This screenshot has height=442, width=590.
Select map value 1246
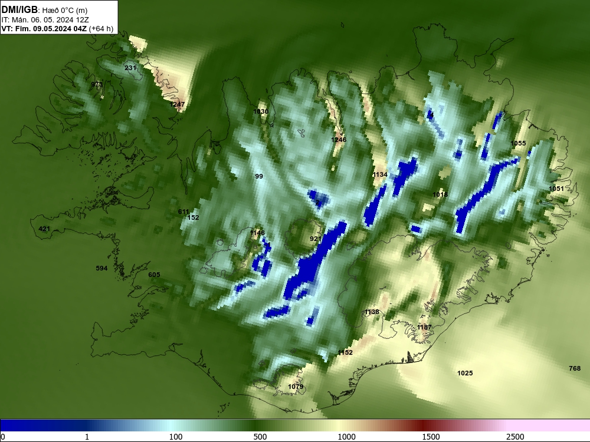tap(339, 140)
